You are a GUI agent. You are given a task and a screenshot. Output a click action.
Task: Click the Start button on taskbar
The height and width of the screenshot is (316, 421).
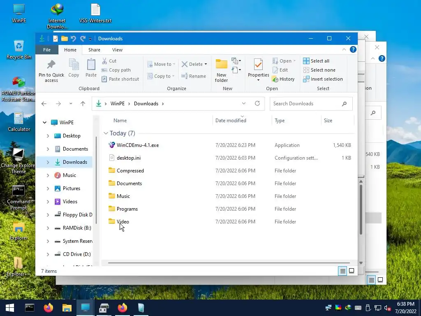10,308
